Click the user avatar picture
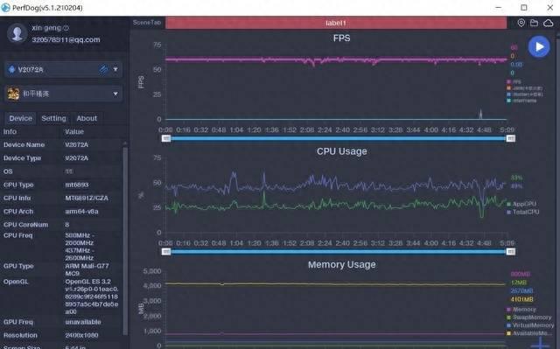 point(17,33)
